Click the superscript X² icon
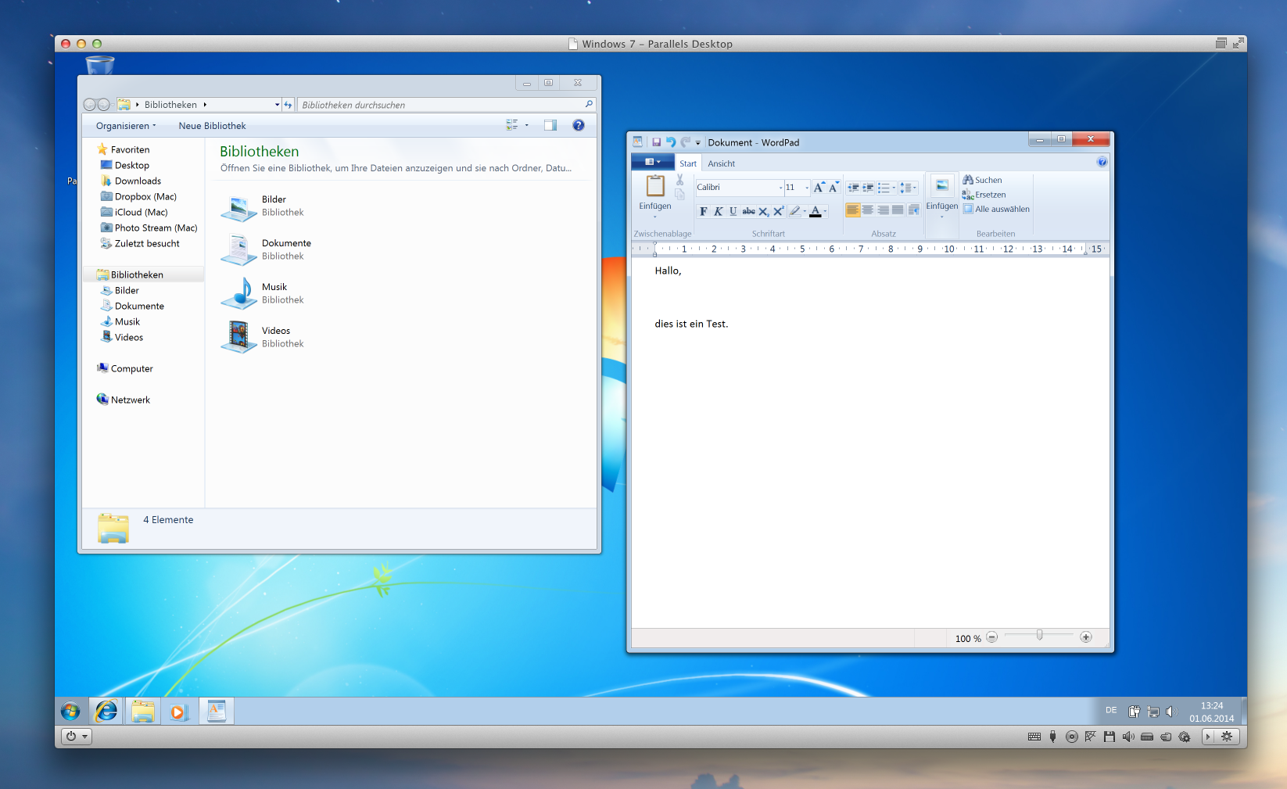This screenshot has width=1287, height=789. point(778,211)
